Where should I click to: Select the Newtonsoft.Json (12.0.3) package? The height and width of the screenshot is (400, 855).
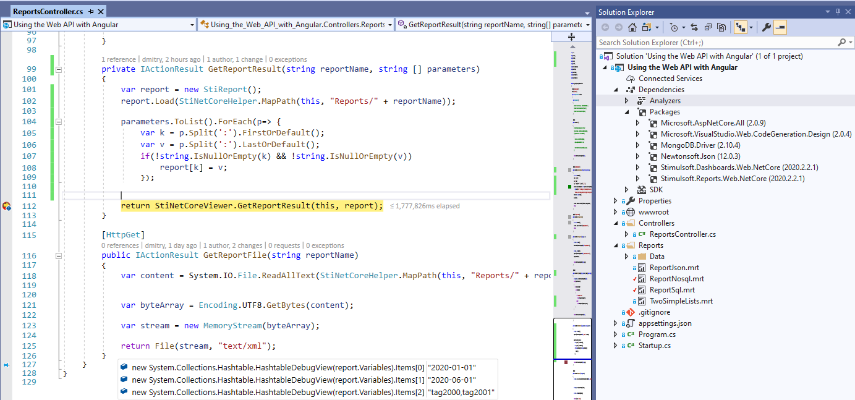(700, 156)
